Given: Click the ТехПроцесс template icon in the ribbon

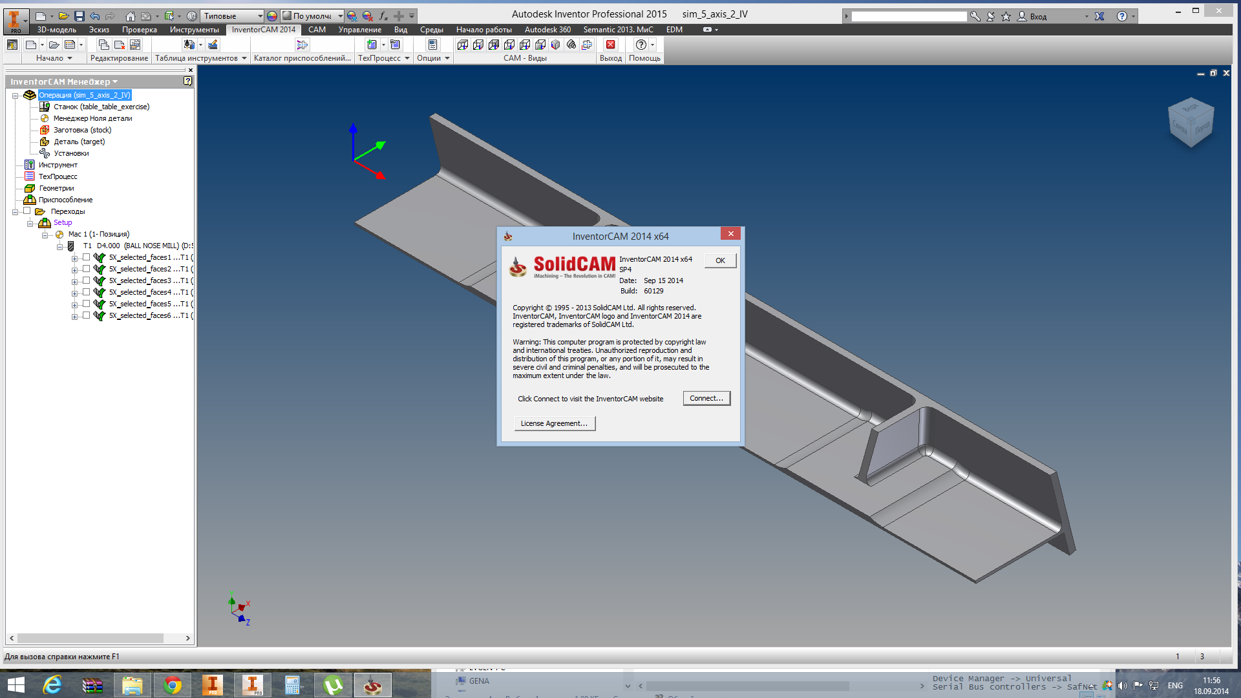Looking at the screenshot, I should [x=372, y=45].
